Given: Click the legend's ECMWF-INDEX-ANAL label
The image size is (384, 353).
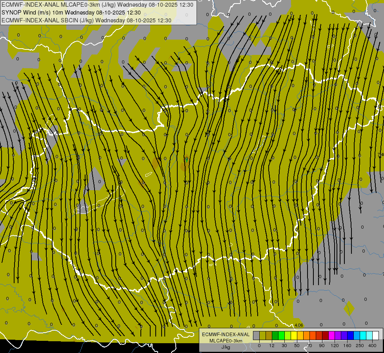Looking at the screenshot, I should 226,335.
